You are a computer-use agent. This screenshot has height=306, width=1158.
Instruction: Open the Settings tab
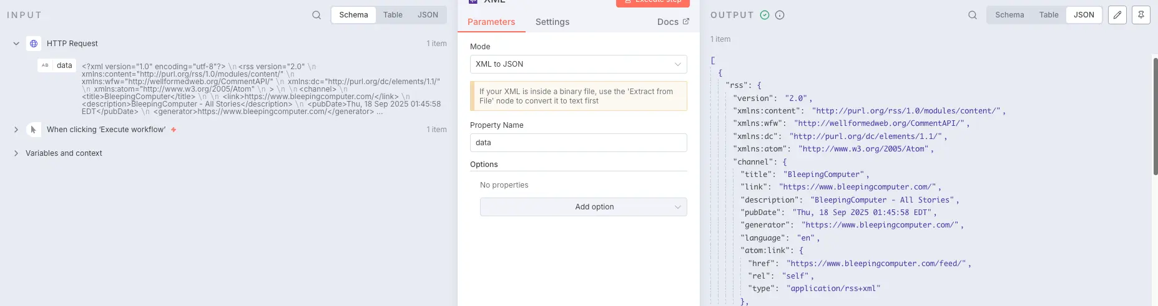click(x=552, y=22)
